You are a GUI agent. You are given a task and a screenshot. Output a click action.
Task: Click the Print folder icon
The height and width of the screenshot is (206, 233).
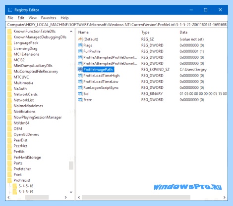click(x=9, y=174)
